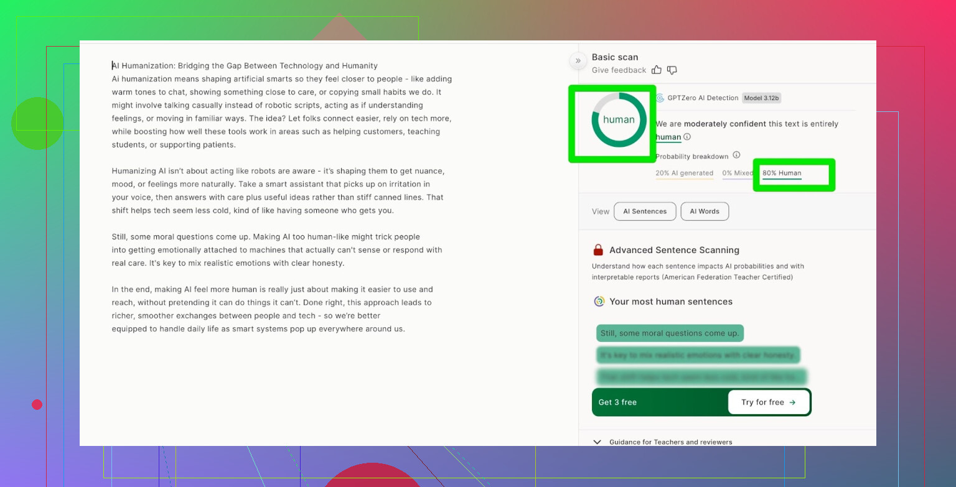Toggle the AI Sentences view
This screenshot has width=956, height=487.
[x=644, y=211]
